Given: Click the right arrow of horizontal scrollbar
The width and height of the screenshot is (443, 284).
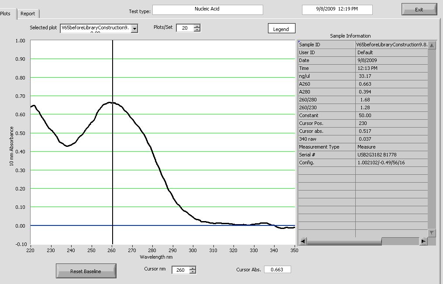Looking at the screenshot, I should coord(423,241).
